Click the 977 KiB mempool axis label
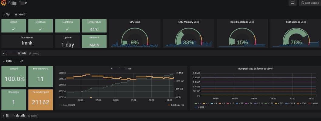Viewport: 321px width, 121px height. click(x=196, y=91)
